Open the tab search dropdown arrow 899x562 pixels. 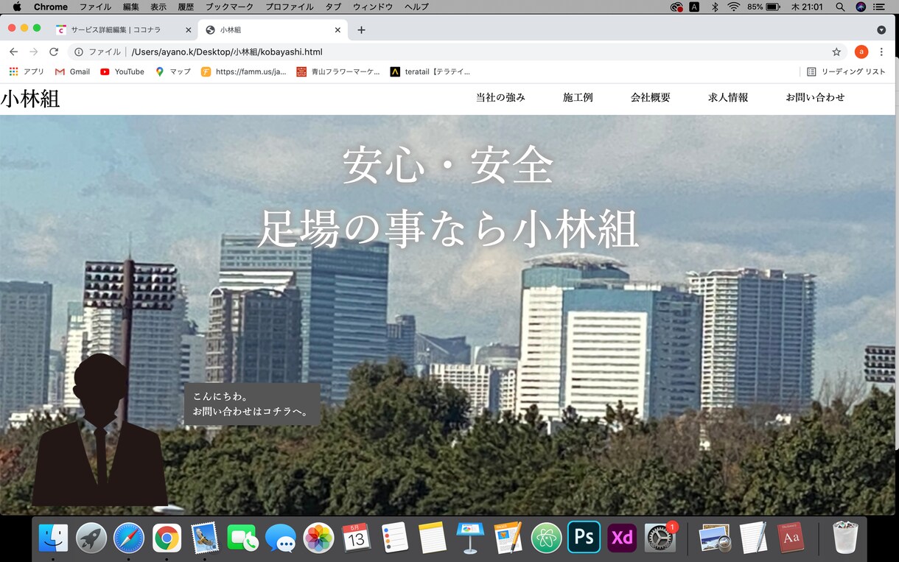tap(881, 30)
